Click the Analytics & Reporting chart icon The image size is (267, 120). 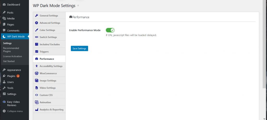click(x=37, y=110)
